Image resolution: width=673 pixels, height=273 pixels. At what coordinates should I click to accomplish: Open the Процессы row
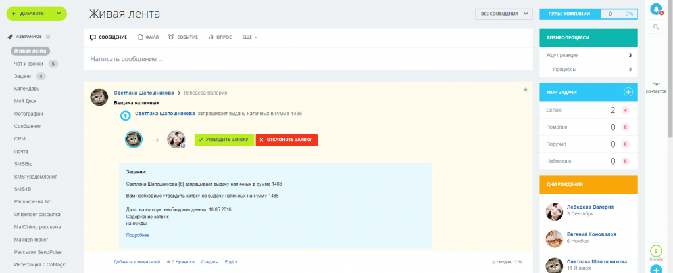click(588, 69)
